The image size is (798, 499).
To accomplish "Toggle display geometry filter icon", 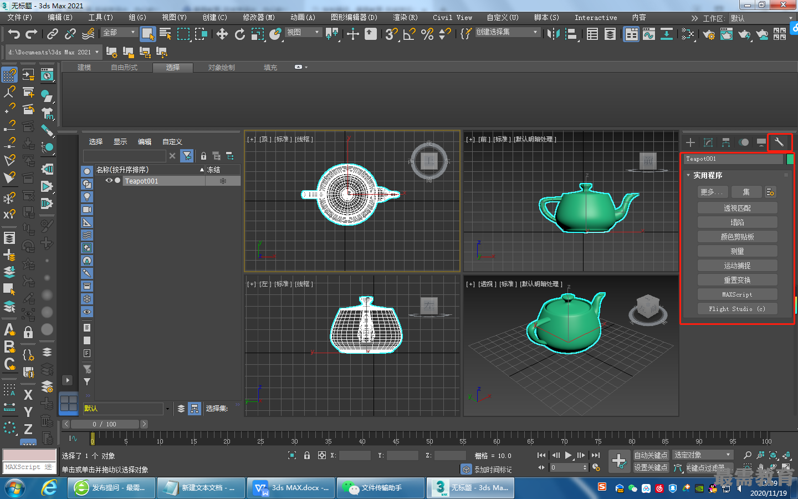I will pos(87,171).
